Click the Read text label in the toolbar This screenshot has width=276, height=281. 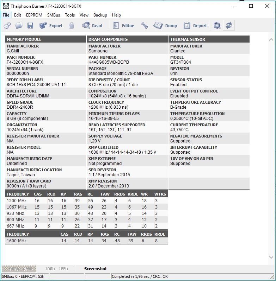[97, 26]
